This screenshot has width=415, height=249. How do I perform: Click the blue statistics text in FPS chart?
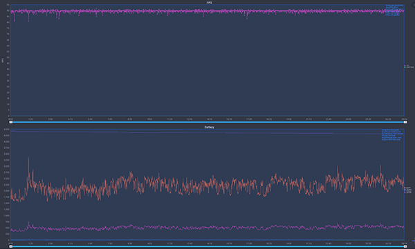pos(394,10)
